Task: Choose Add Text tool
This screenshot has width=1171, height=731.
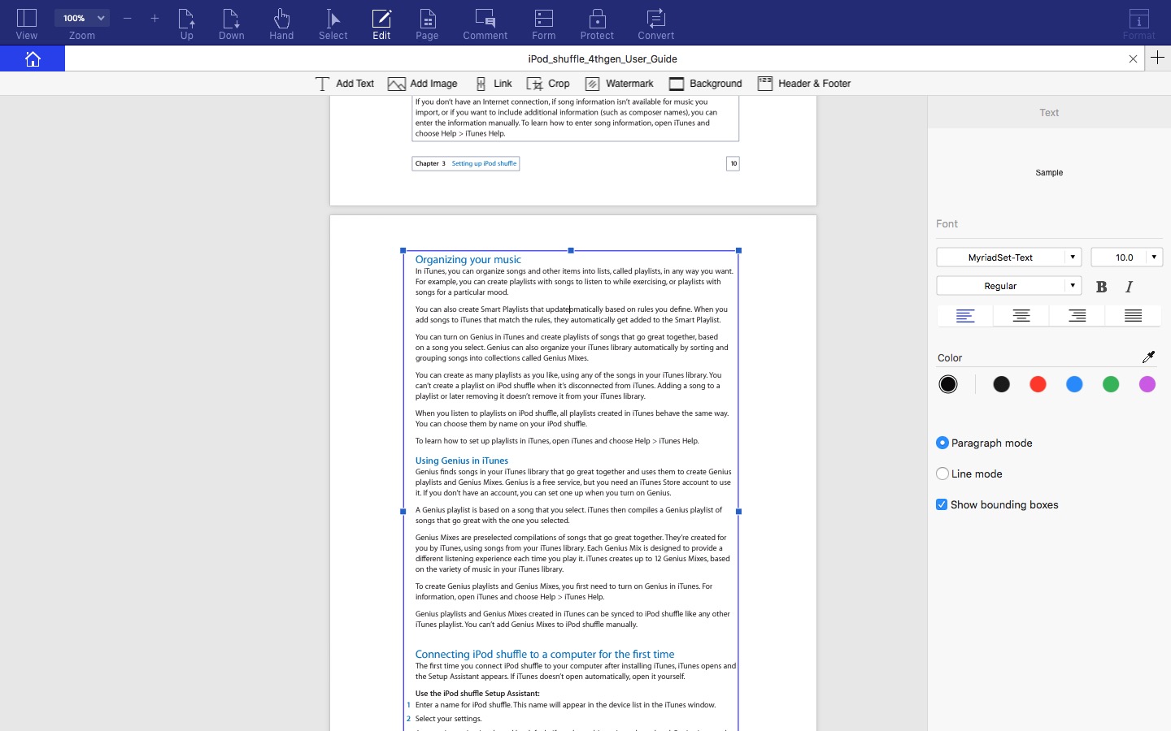Action: pos(345,84)
